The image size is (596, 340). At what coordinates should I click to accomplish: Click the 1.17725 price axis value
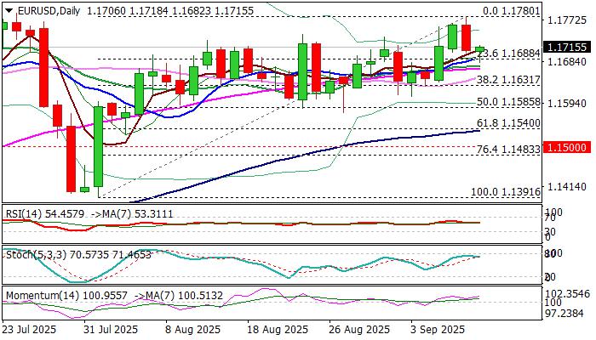click(x=565, y=20)
